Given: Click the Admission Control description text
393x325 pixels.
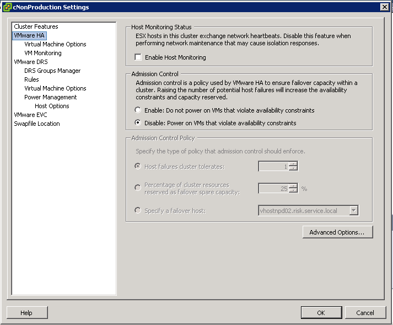Looking at the screenshot, I should tap(246, 90).
